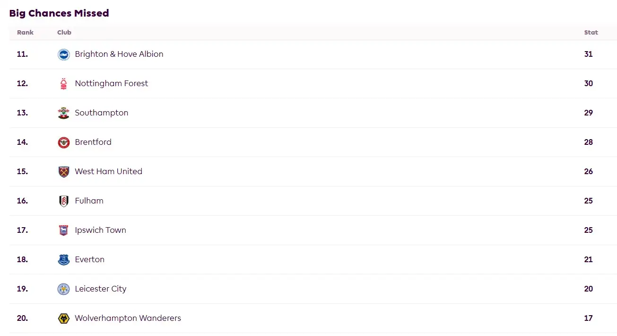Select the Fulham club badge
617x336 pixels.
tap(63, 201)
